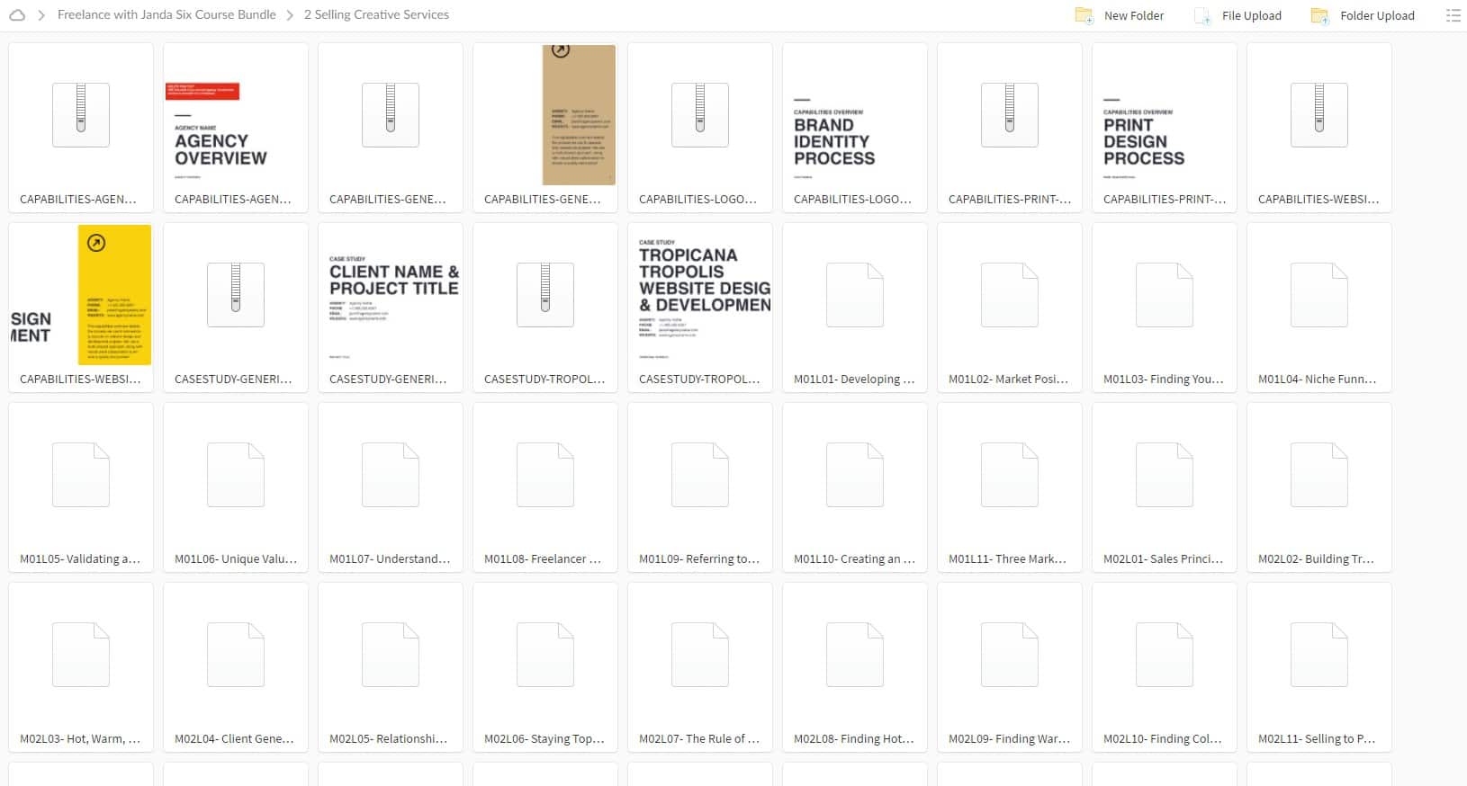
Task: Select the M02L01- Sales Princi file icon
Action: point(1165,475)
